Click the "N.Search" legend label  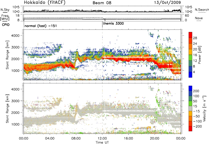click(x=202, y=10)
